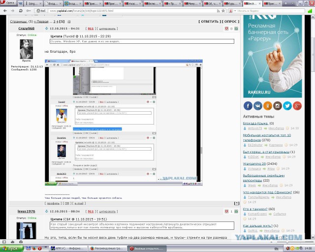Open the lexus1976 username link

[x=26, y=211]
